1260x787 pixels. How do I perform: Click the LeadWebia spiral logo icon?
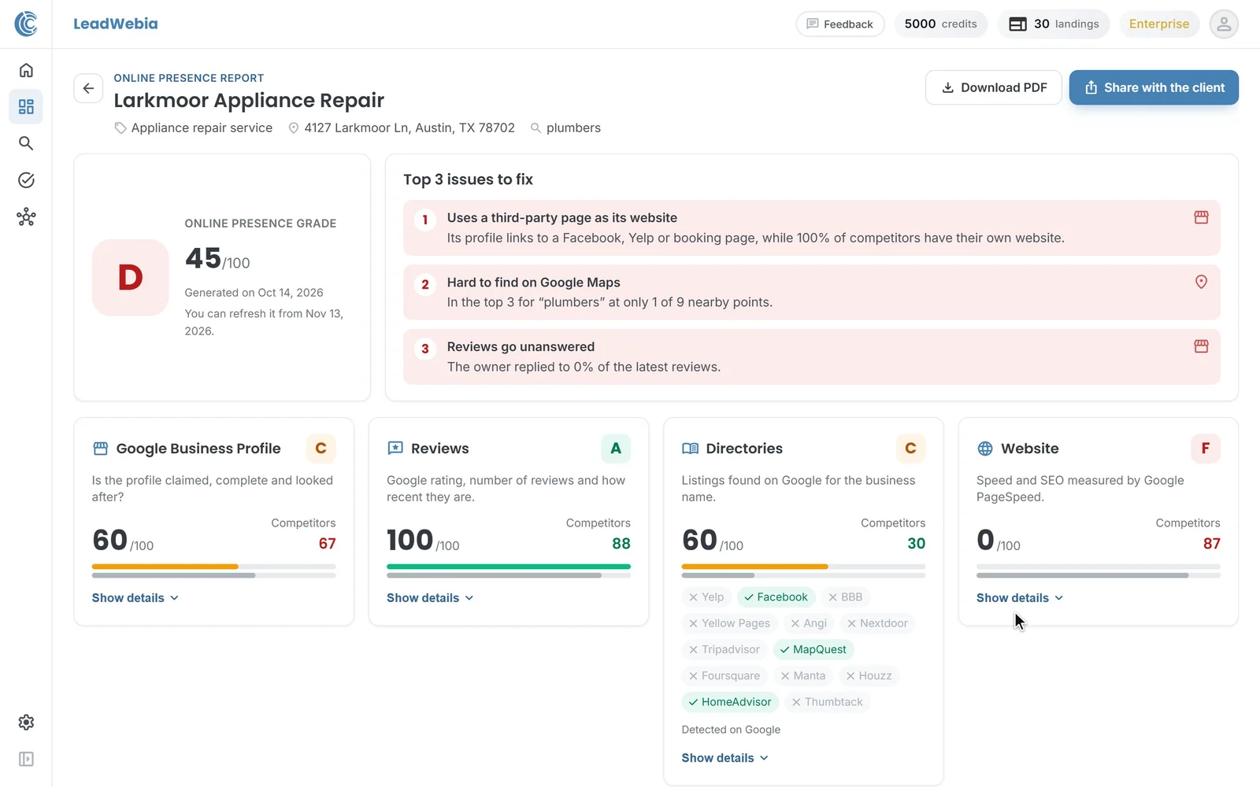[26, 24]
